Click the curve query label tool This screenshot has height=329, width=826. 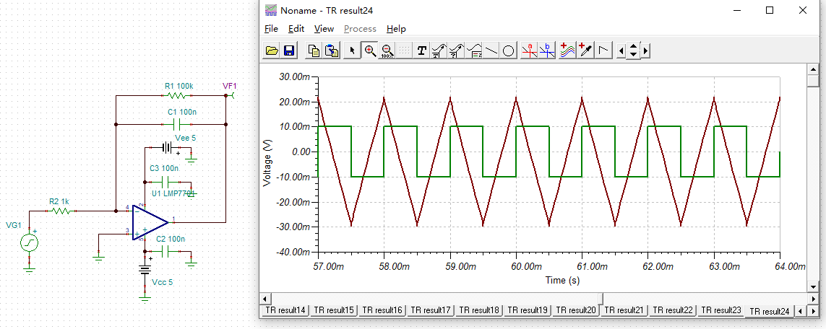[456, 51]
